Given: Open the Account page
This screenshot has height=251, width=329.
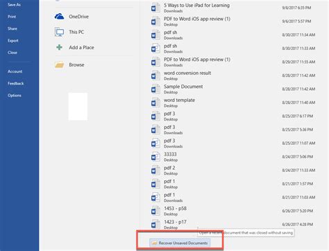Looking at the screenshot, I should pos(15,71).
